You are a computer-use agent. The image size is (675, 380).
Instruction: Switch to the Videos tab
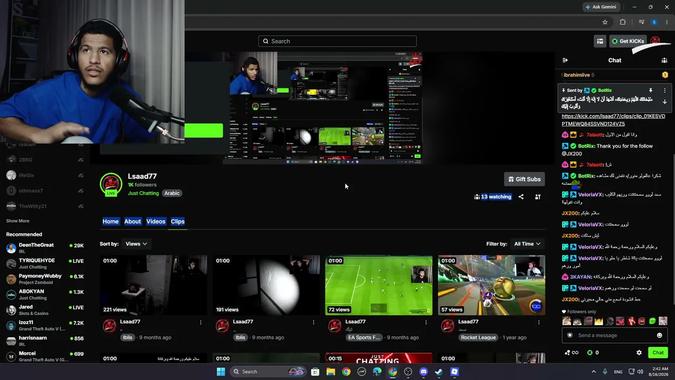(x=156, y=222)
